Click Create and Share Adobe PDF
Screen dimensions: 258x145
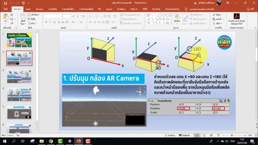[237, 19]
